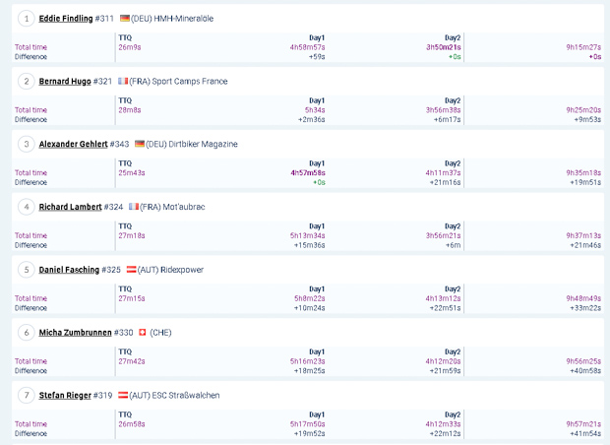Click the rank 4 circle badge
The width and height of the screenshot is (610, 445).
(27, 208)
